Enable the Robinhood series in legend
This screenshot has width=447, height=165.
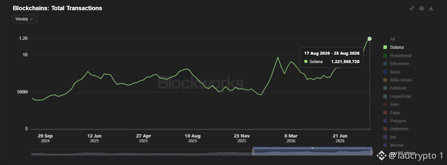tap(397, 55)
